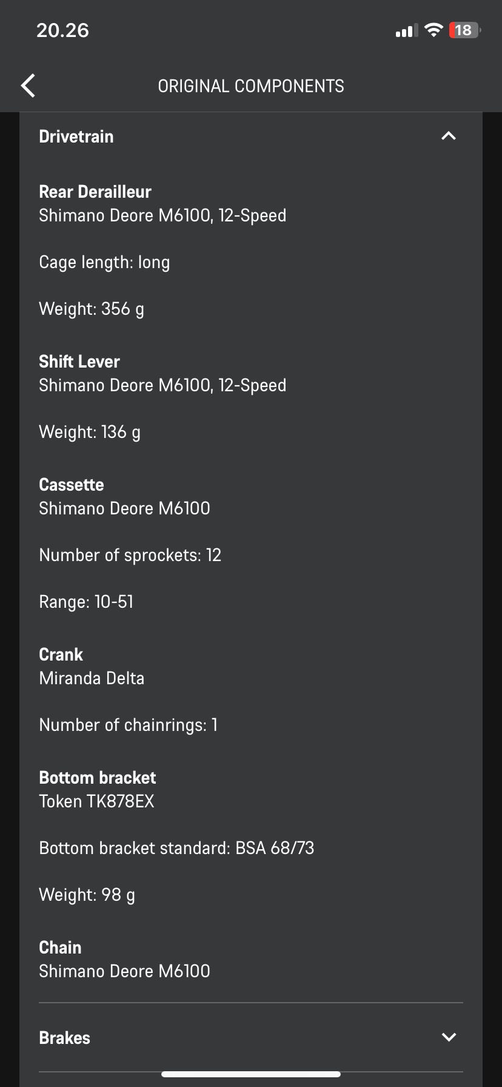Tap the Chain component heading
This screenshot has height=1087, width=502.
(x=60, y=947)
